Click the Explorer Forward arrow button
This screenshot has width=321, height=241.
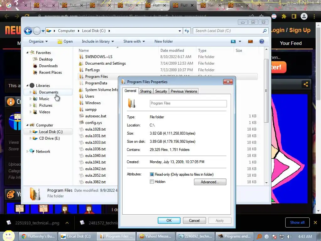point(37,31)
